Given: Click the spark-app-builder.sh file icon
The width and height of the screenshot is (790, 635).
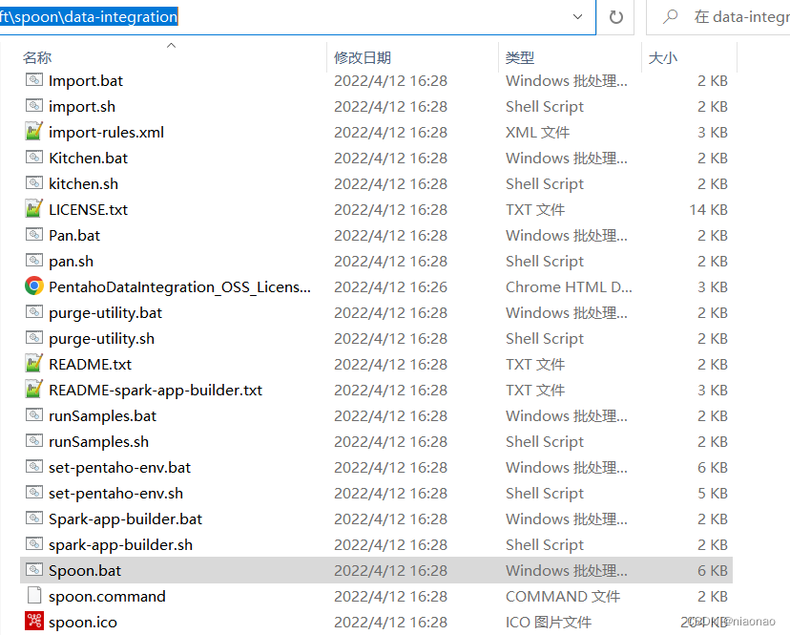Looking at the screenshot, I should click(x=34, y=543).
